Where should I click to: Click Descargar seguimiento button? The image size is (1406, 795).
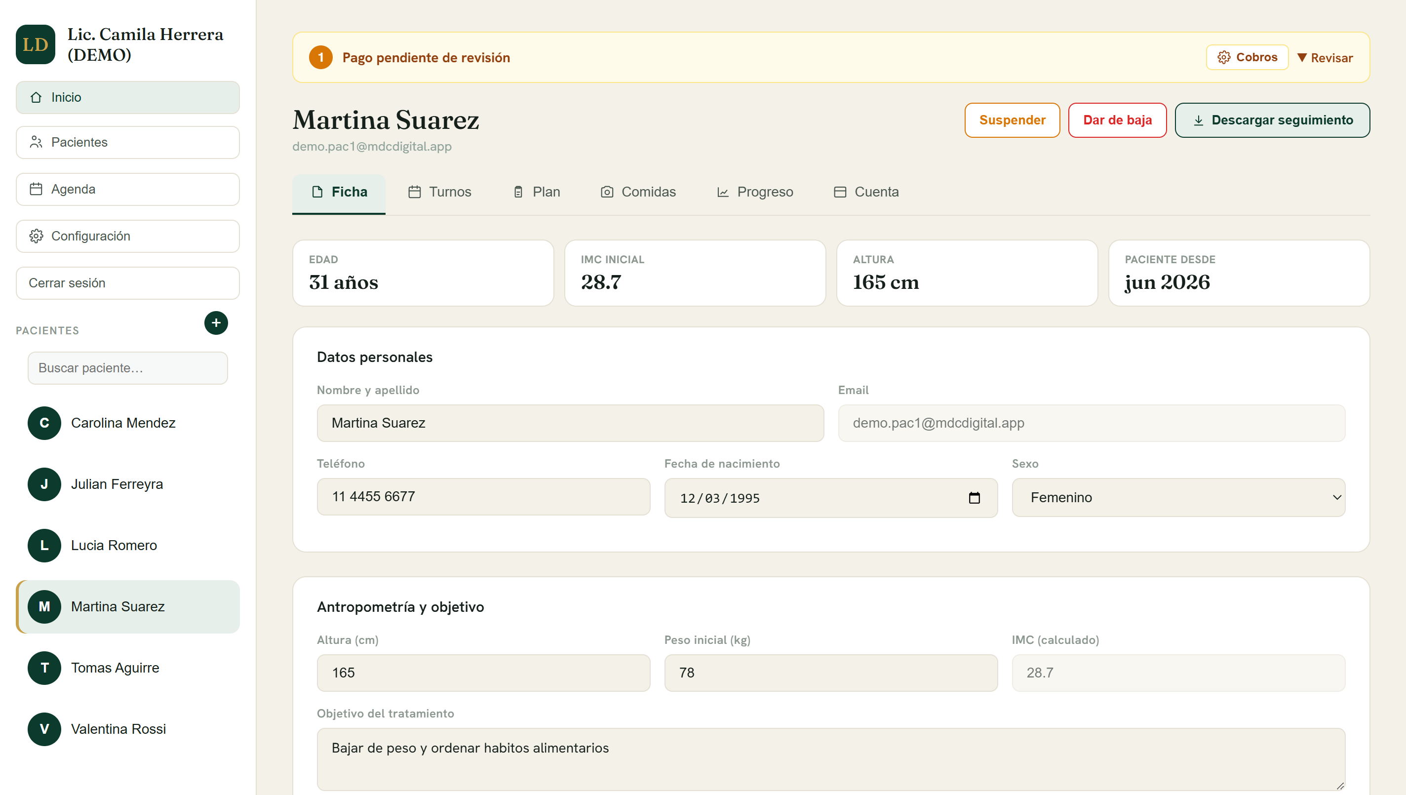pyautogui.click(x=1272, y=120)
